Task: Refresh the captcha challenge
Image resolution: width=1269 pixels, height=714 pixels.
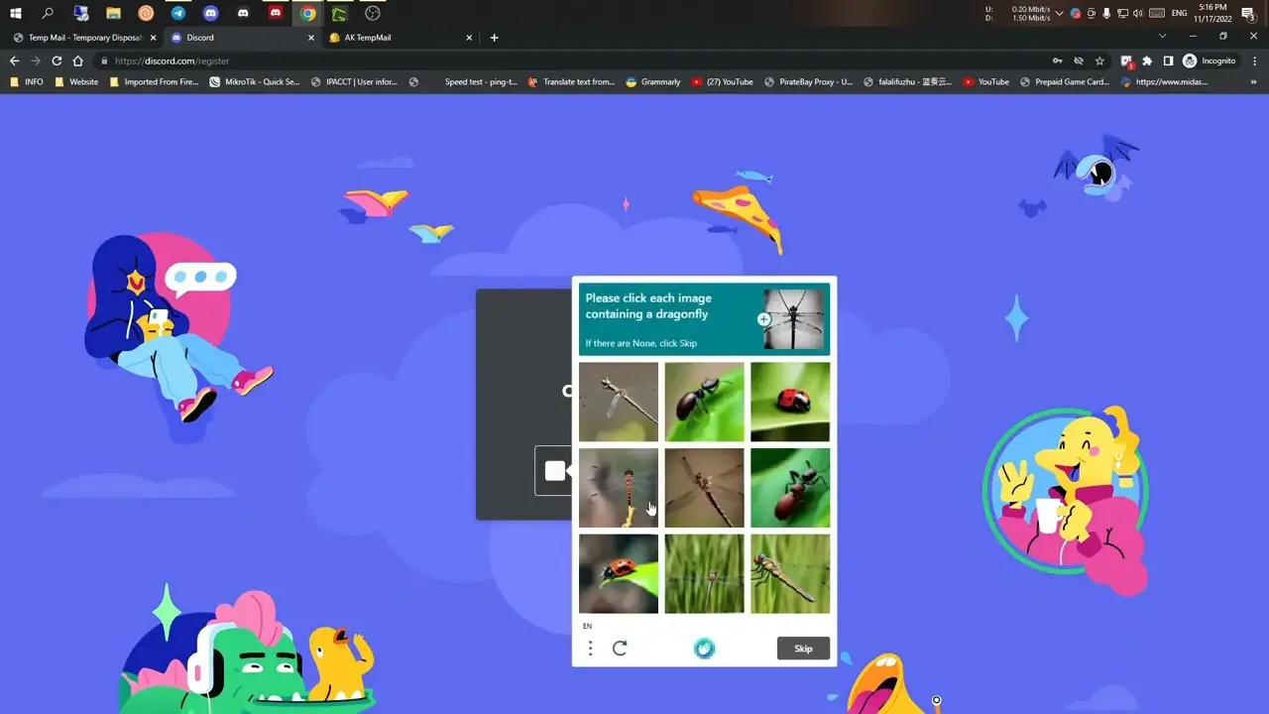Action: [620, 649]
